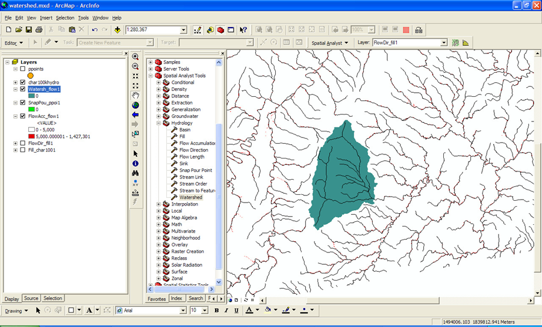Image resolution: width=542 pixels, height=327 pixels.
Task: Click the Full Extent globe icon
Action: 135,105
